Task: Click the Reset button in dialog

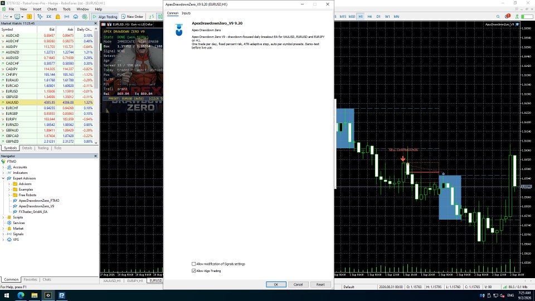Action: pyautogui.click(x=320, y=284)
